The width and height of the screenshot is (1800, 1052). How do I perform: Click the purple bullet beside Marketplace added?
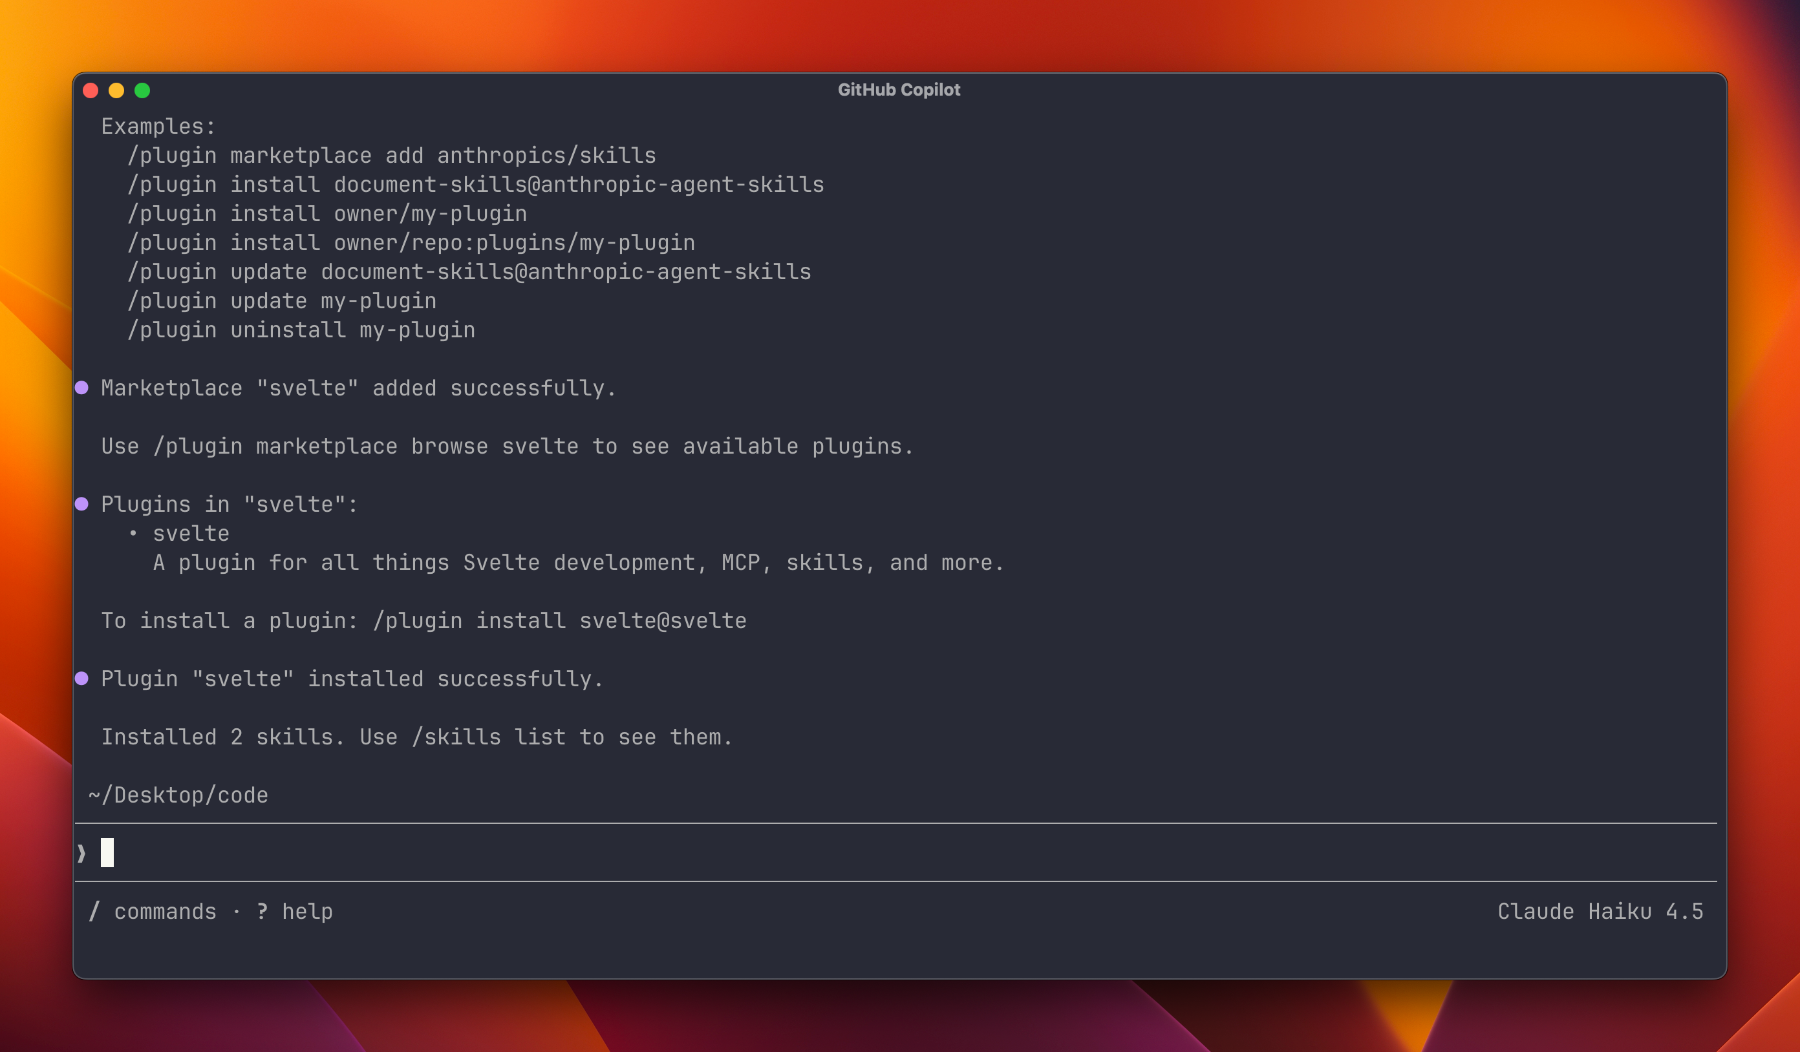click(82, 388)
